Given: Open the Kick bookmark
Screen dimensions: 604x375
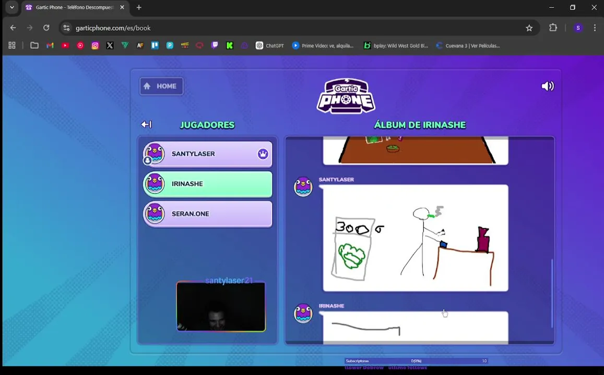Looking at the screenshot, I should coord(230,45).
